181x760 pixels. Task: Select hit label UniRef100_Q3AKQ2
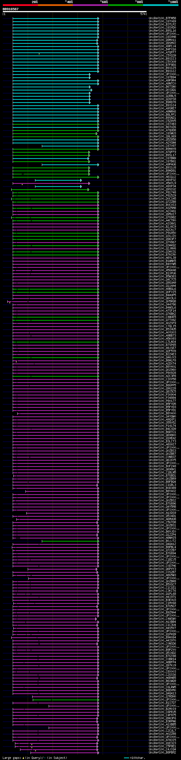coord(162,246)
